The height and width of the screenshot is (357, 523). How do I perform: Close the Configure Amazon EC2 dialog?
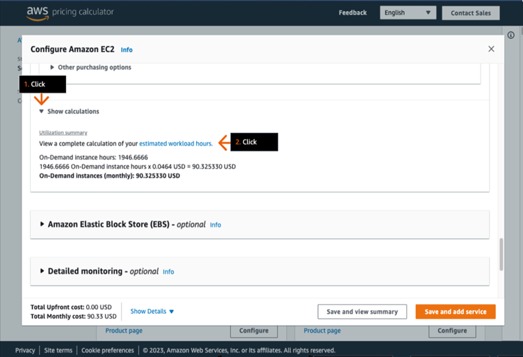tap(491, 49)
